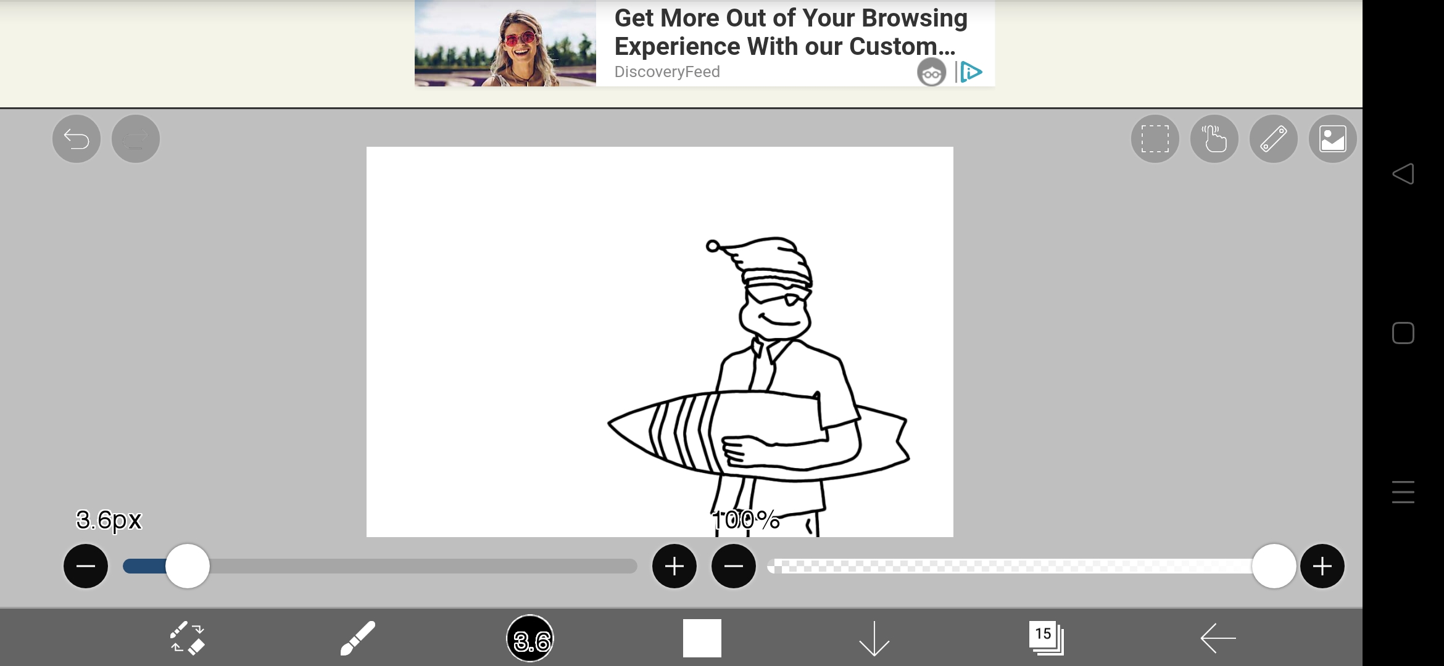Screen dimensions: 1444x666
Task: Select the brush tool
Action: point(358,638)
